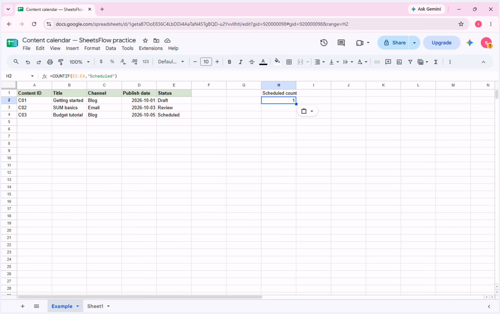
Task: Open the all sheets list button
Action: [x=36, y=306]
